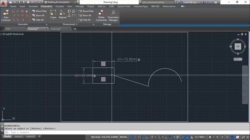This screenshot has height=140, width=250.
Task: Open the WCS coordinate system dropdown
Action: [238, 59]
